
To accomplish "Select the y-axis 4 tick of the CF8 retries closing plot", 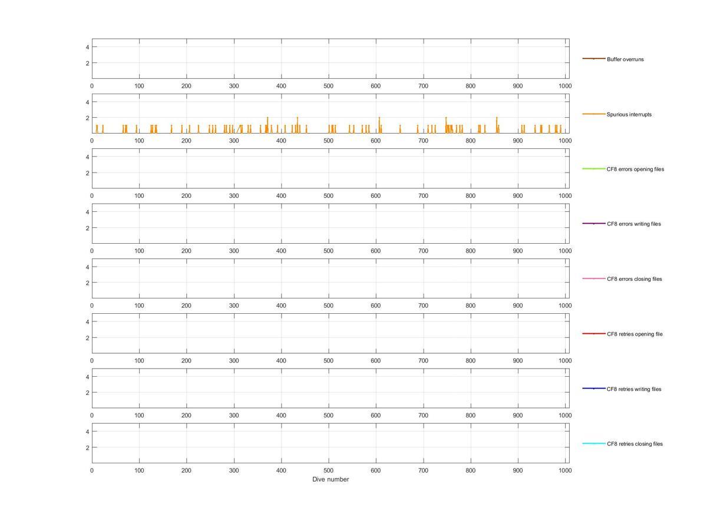I will [x=87, y=432].
